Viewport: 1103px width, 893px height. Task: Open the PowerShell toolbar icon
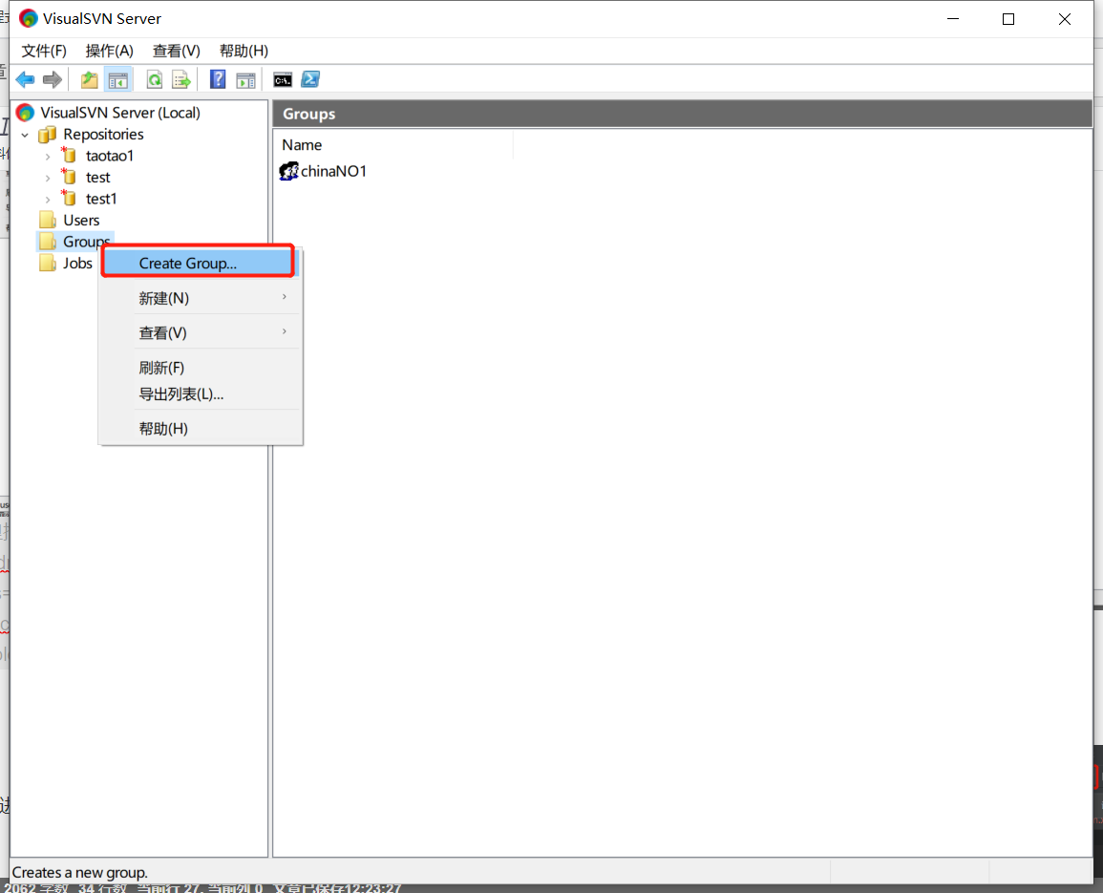[310, 80]
